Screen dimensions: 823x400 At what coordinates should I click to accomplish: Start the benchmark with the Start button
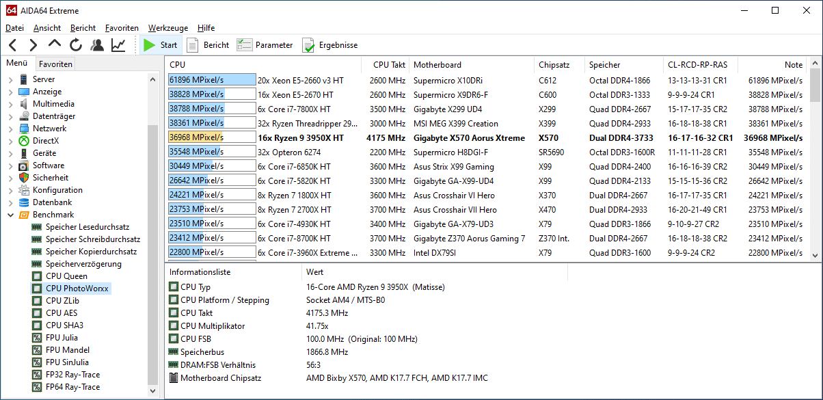[x=161, y=45]
